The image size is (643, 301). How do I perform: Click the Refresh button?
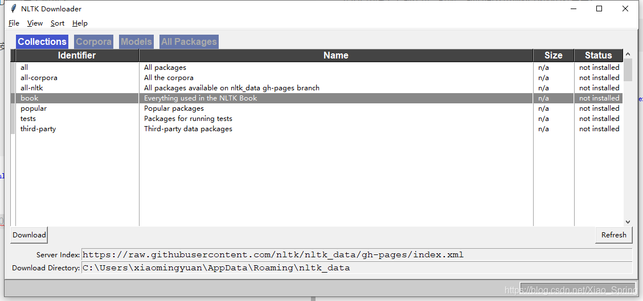(x=613, y=235)
